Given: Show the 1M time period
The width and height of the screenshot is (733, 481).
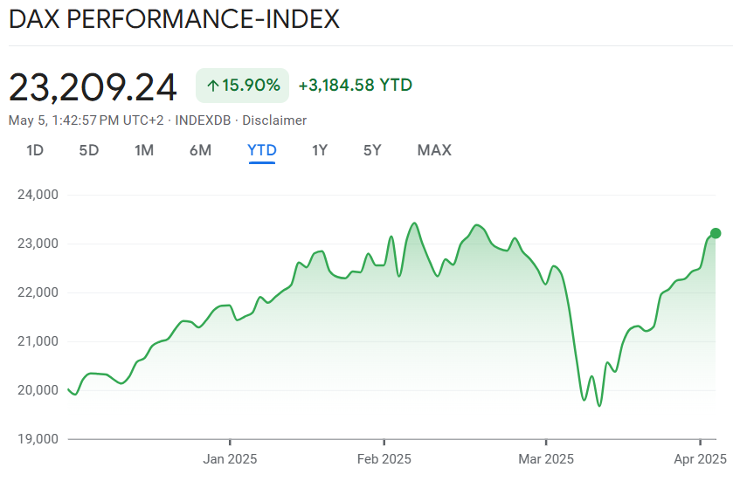Looking at the screenshot, I should coord(144,150).
